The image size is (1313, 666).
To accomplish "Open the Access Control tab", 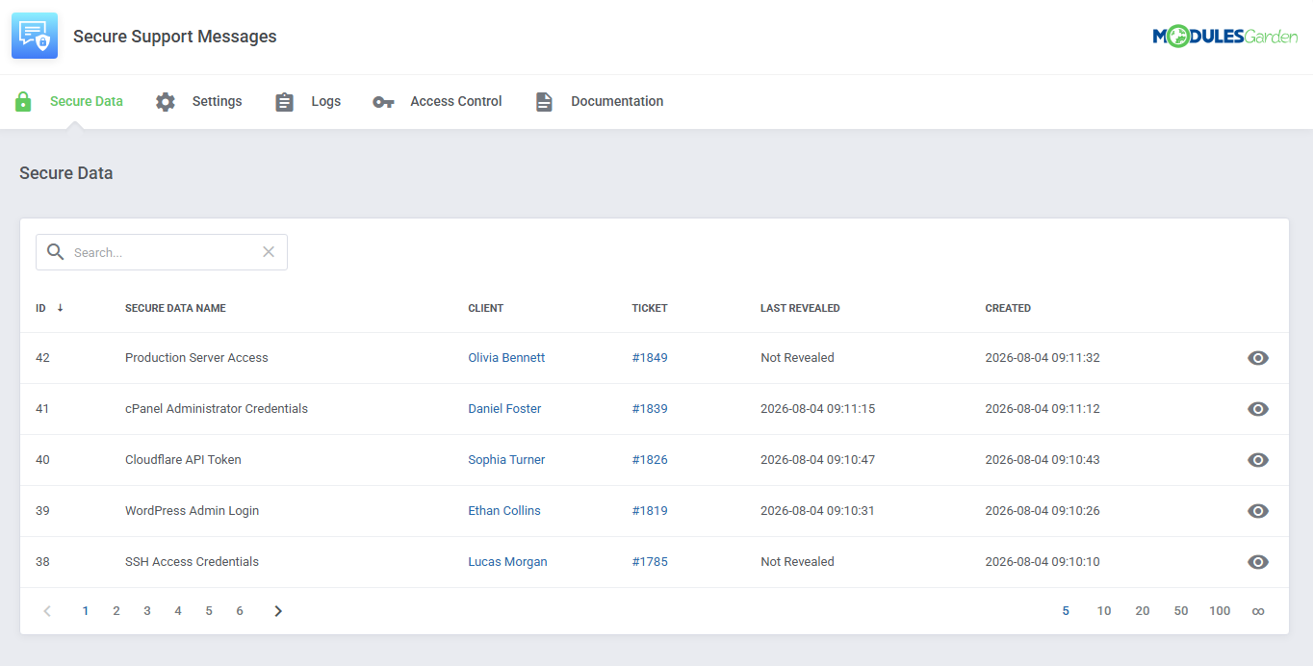I will (456, 101).
